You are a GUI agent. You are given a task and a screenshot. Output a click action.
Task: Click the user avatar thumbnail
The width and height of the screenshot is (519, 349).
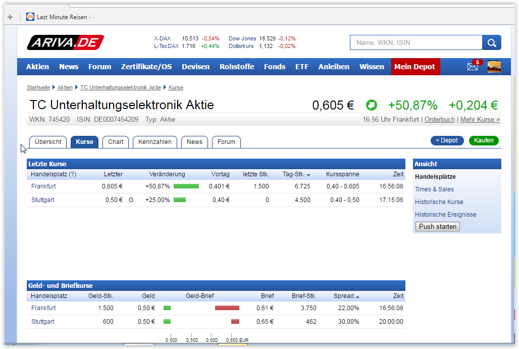click(x=494, y=67)
